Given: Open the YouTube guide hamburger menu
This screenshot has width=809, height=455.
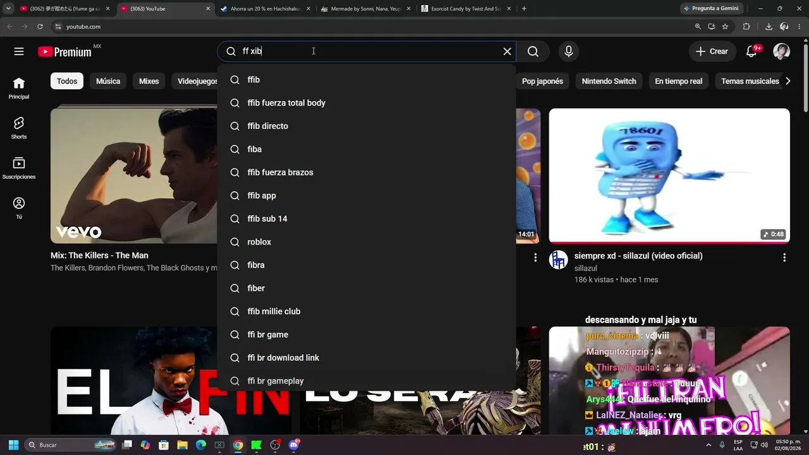Looking at the screenshot, I should (19, 51).
